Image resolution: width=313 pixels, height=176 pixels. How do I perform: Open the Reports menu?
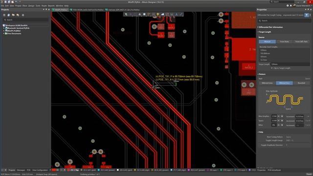click(x=51, y=6)
